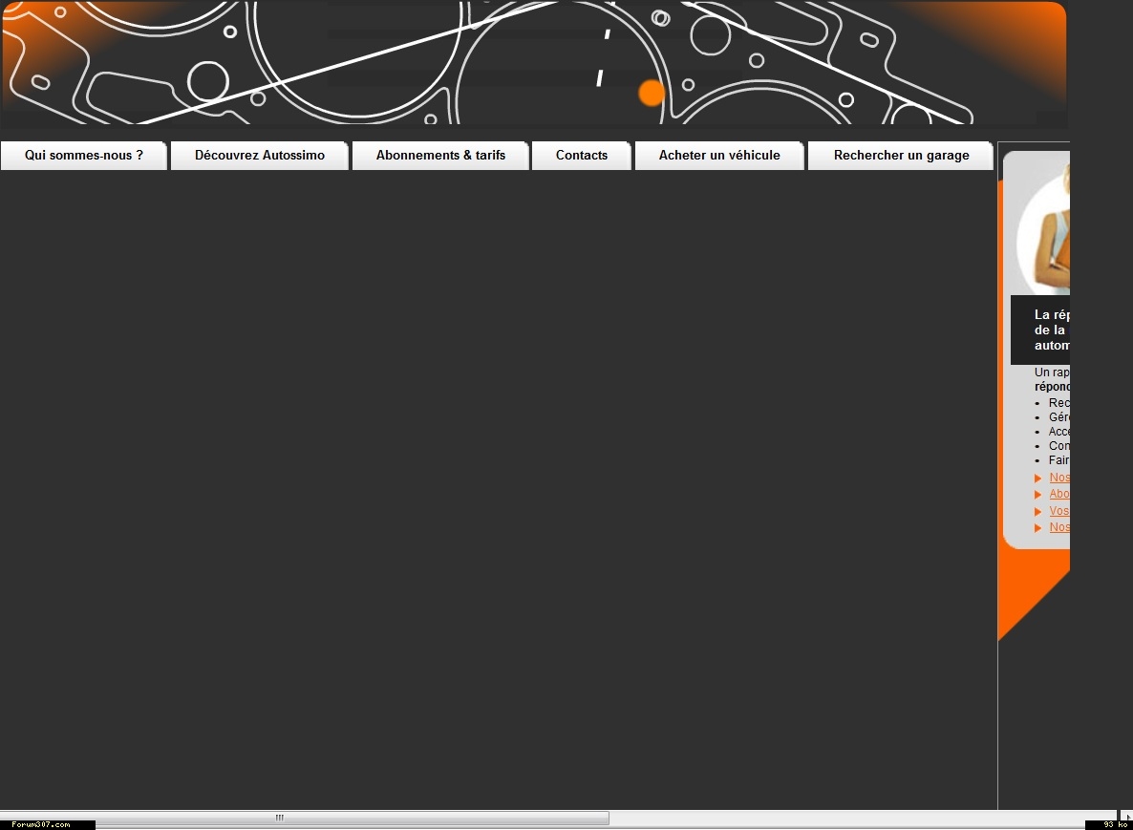Click the orange arrow icon beside 'Vos' link
The image size is (1133, 830).
coord(1038,512)
